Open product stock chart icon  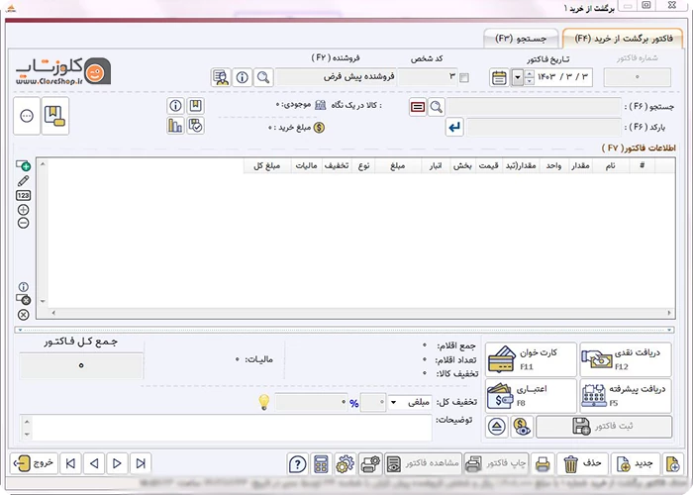pos(175,126)
